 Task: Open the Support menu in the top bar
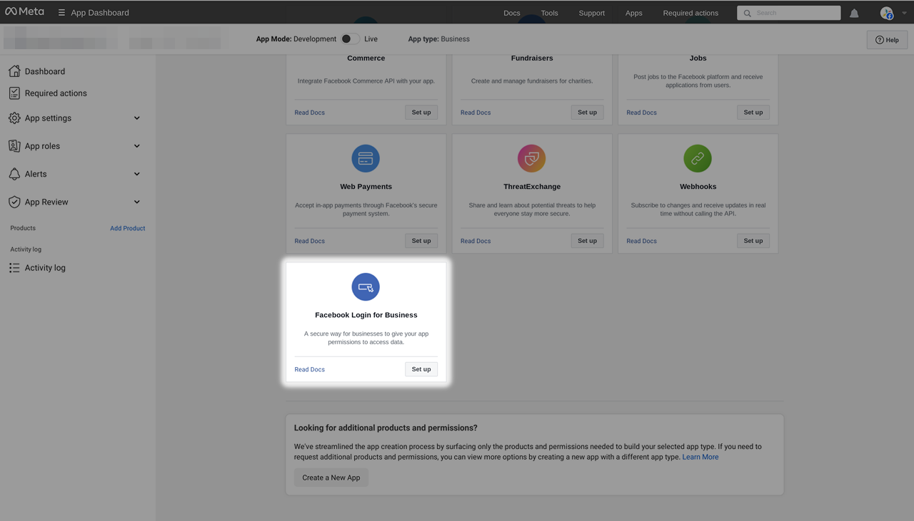pos(592,13)
